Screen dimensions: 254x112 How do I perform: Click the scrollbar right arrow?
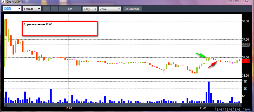pos(240,105)
